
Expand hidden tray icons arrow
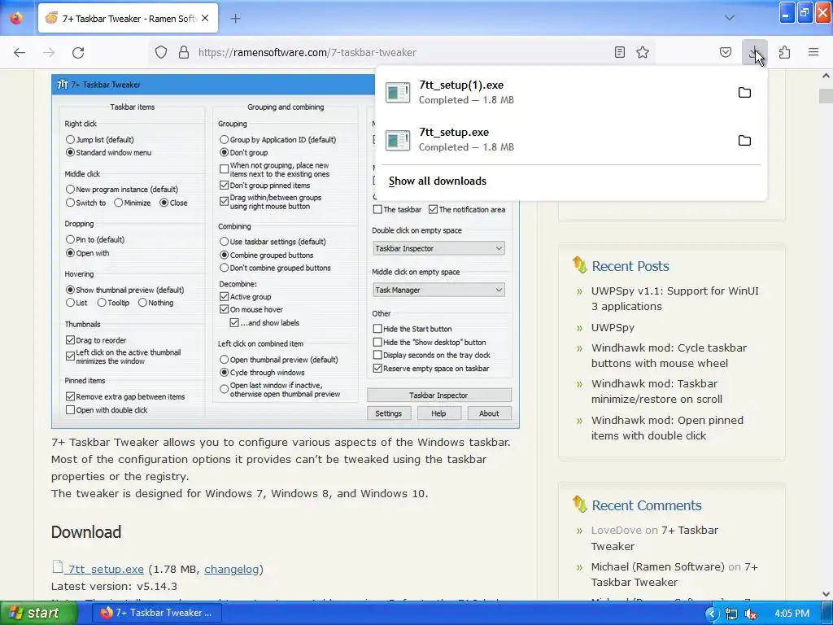click(x=711, y=614)
